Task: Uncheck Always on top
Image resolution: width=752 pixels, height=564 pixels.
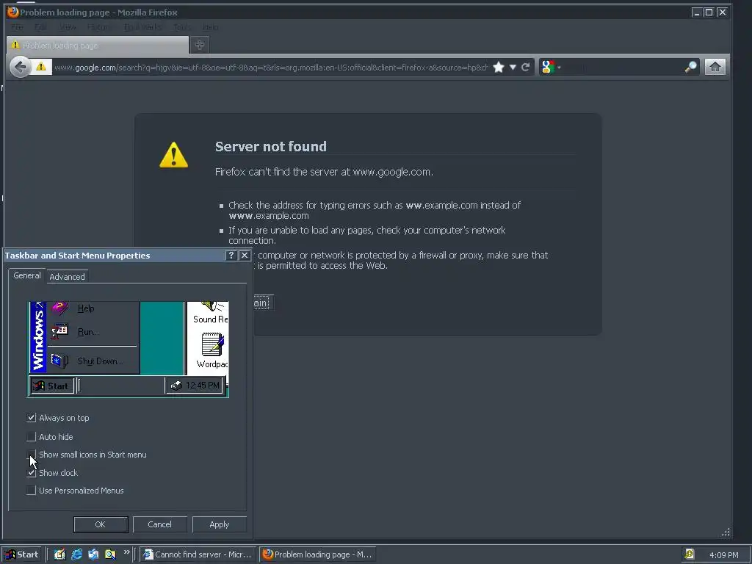Action: pyautogui.click(x=31, y=418)
